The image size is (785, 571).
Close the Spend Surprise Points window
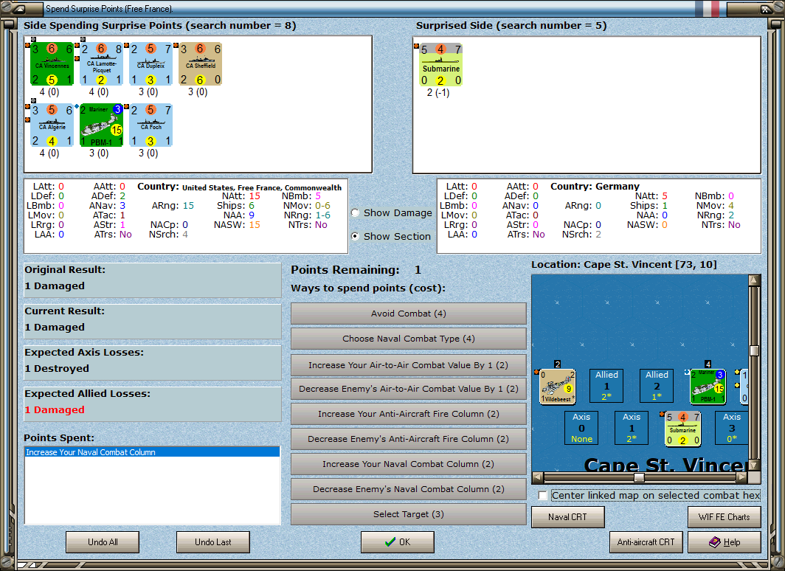[766, 9]
